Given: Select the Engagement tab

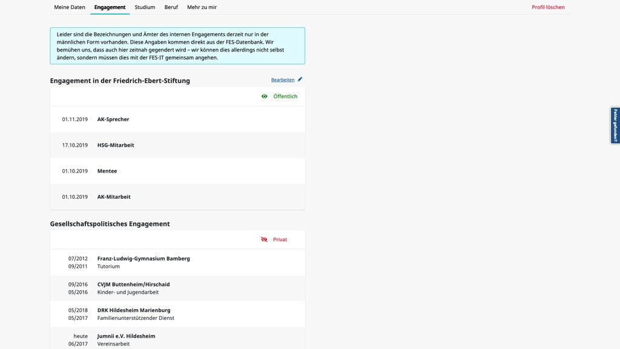Looking at the screenshot, I should (x=110, y=7).
